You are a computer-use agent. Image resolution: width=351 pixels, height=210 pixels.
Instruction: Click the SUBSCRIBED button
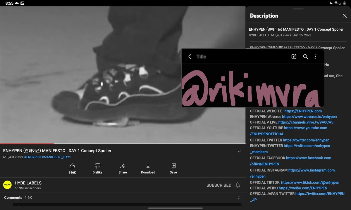coord(219,185)
